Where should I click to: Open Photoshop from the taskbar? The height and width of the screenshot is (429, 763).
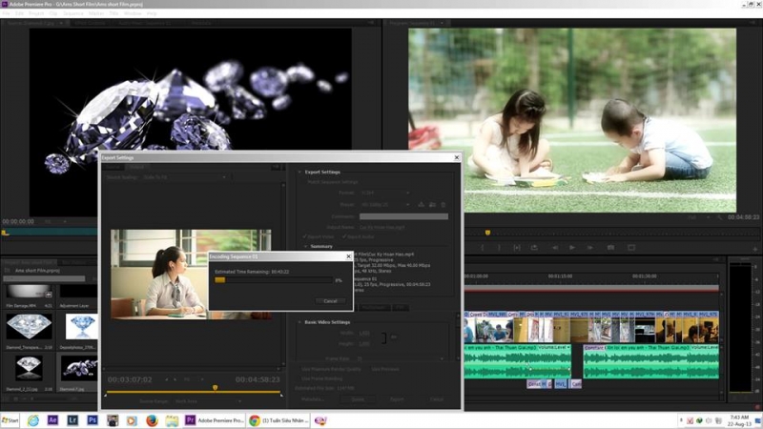93,420
